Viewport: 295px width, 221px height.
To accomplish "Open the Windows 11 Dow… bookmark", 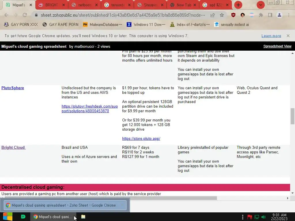I will [x=146, y=24].
